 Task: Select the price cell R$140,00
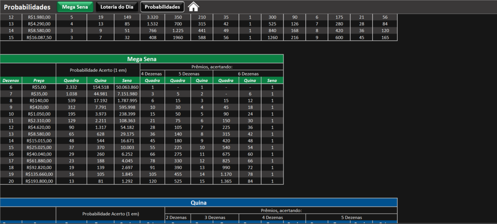click(39, 101)
